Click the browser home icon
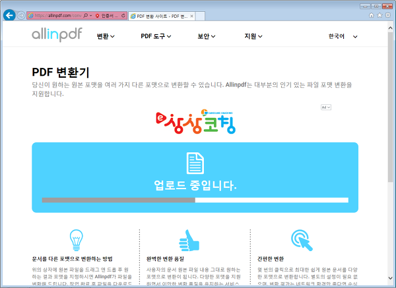The image size is (396, 288). pos(371,15)
